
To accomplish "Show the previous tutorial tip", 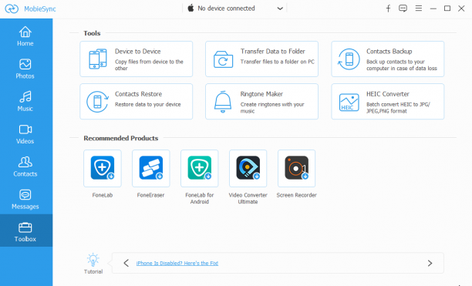I will coord(126,263).
